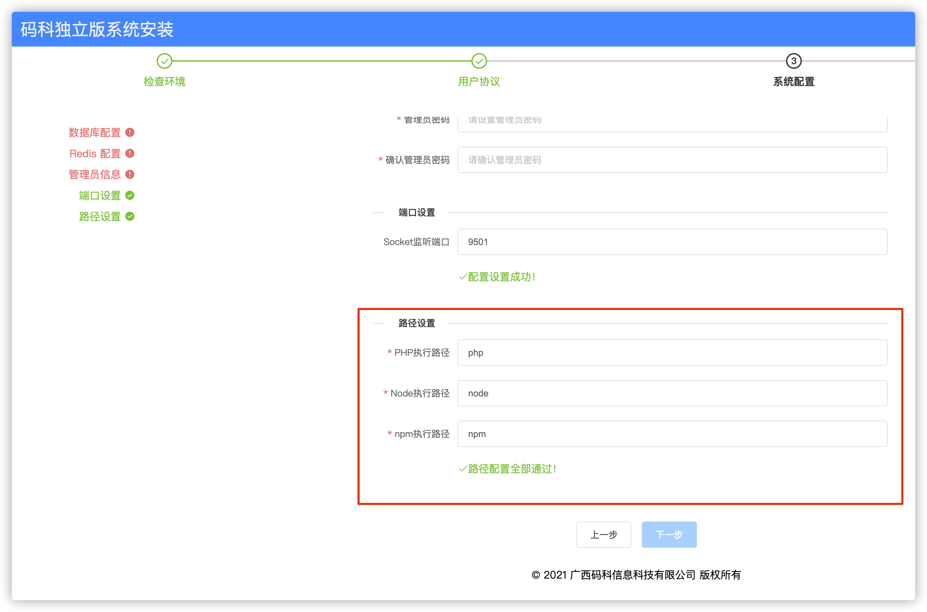Click error icon beside 管理员信息
The height and width of the screenshot is (612, 927).
coord(130,174)
